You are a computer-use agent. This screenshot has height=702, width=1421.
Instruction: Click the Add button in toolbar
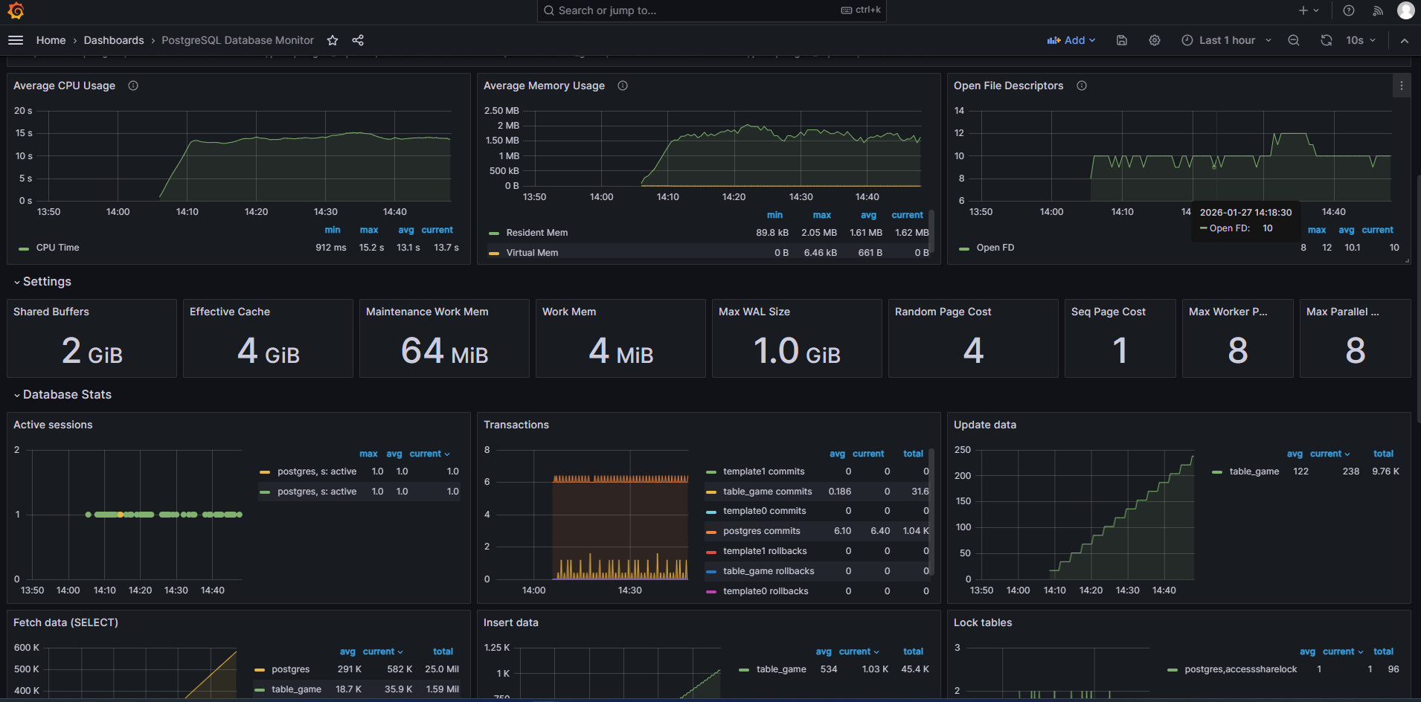[1071, 40]
